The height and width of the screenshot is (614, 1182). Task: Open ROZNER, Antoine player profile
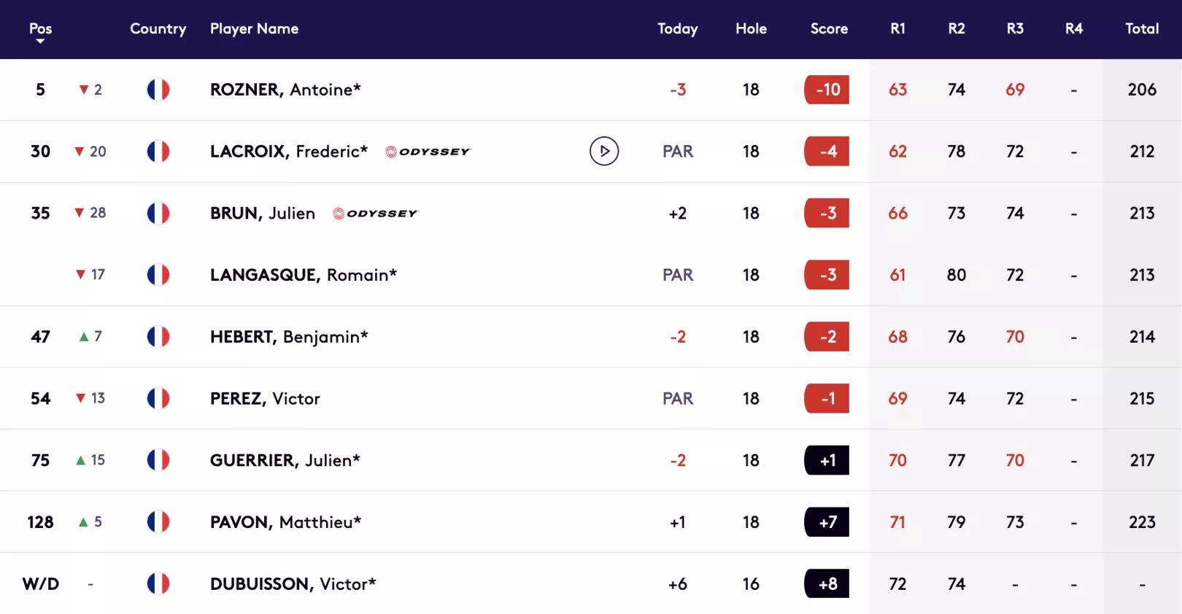285,90
